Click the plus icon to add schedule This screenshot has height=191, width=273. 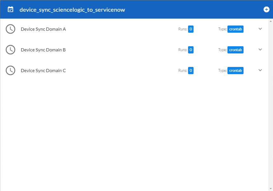(x=266, y=10)
